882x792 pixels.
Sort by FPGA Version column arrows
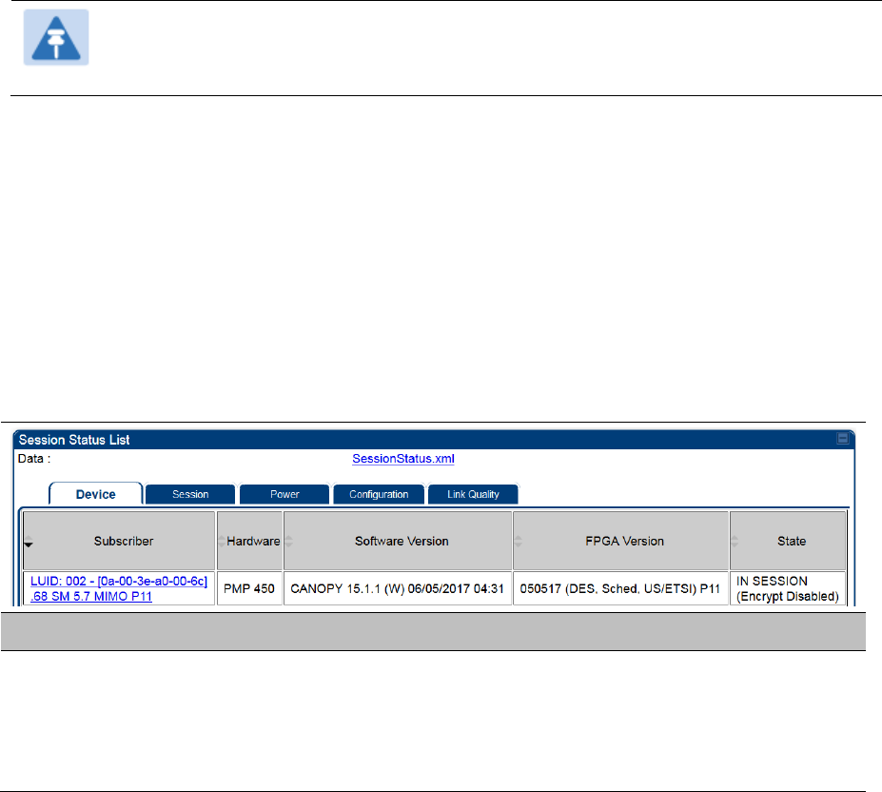(x=518, y=541)
